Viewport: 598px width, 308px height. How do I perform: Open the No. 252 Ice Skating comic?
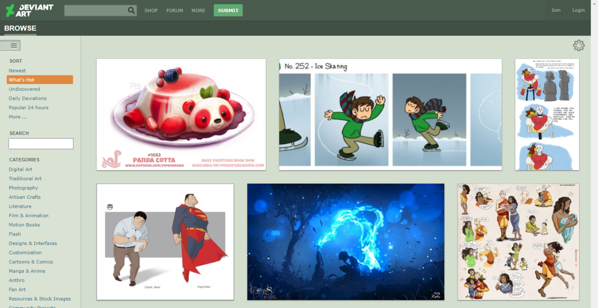tap(390, 114)
